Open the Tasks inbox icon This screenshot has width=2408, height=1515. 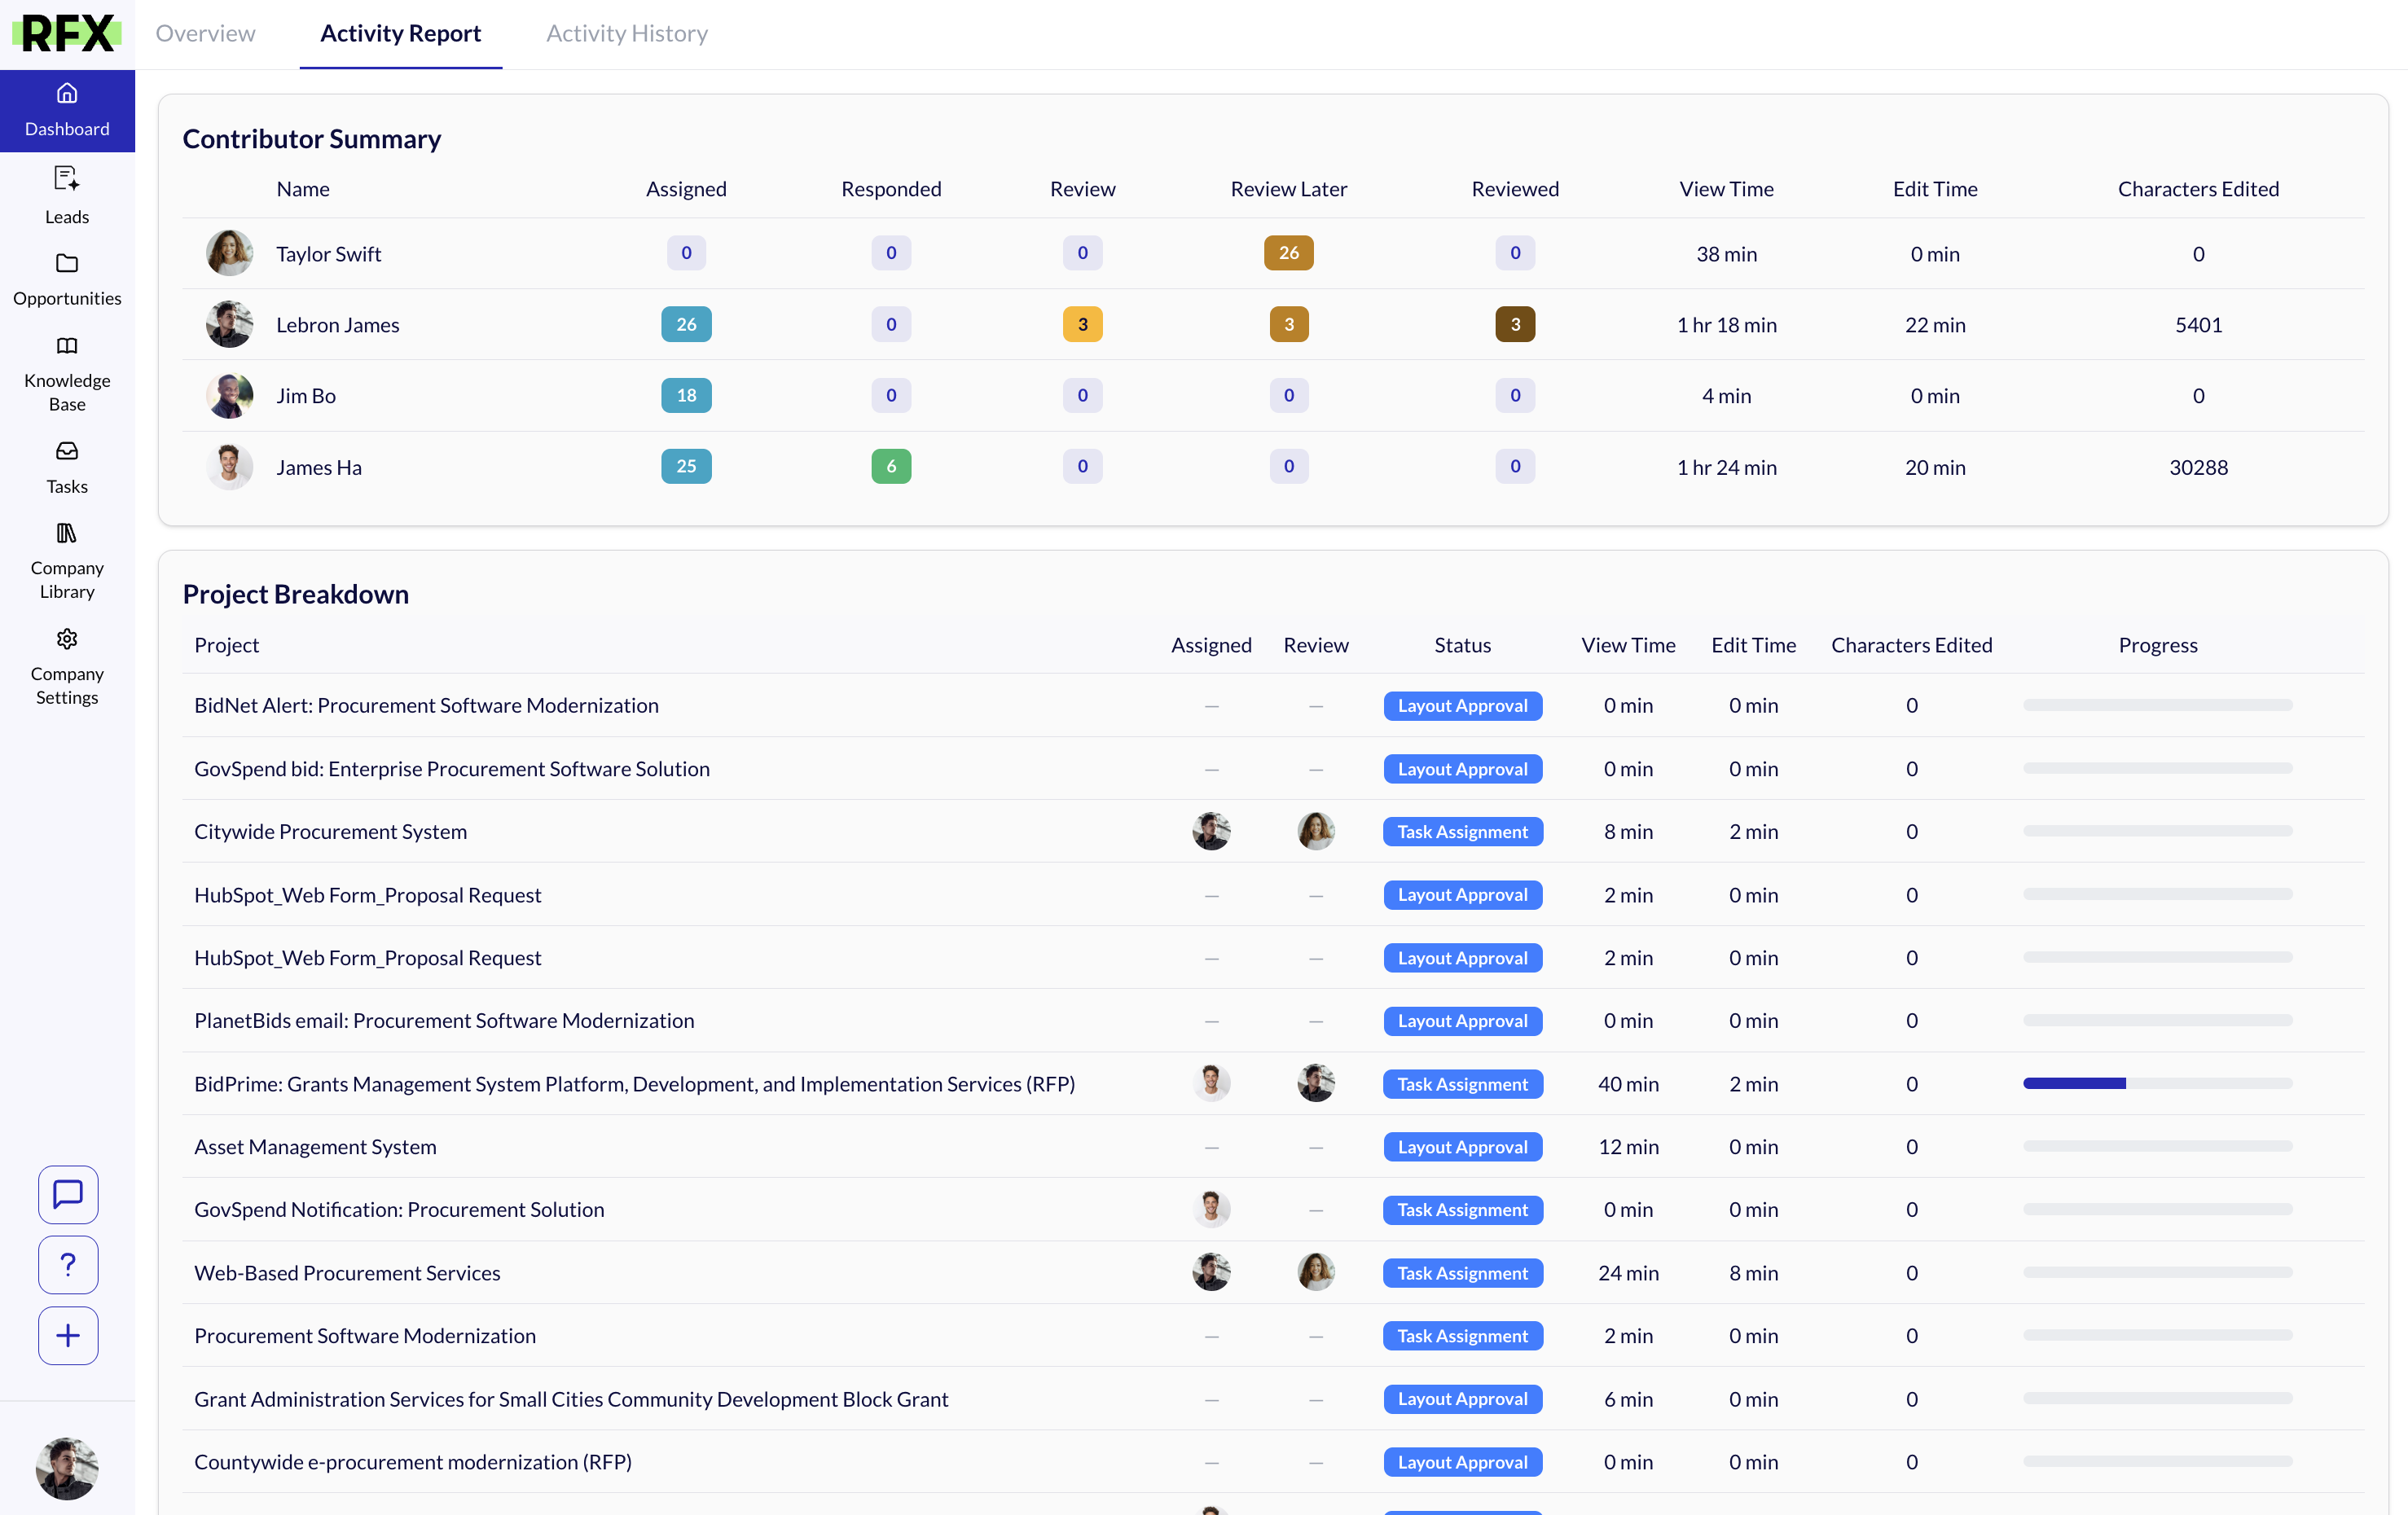click(67, 451)
